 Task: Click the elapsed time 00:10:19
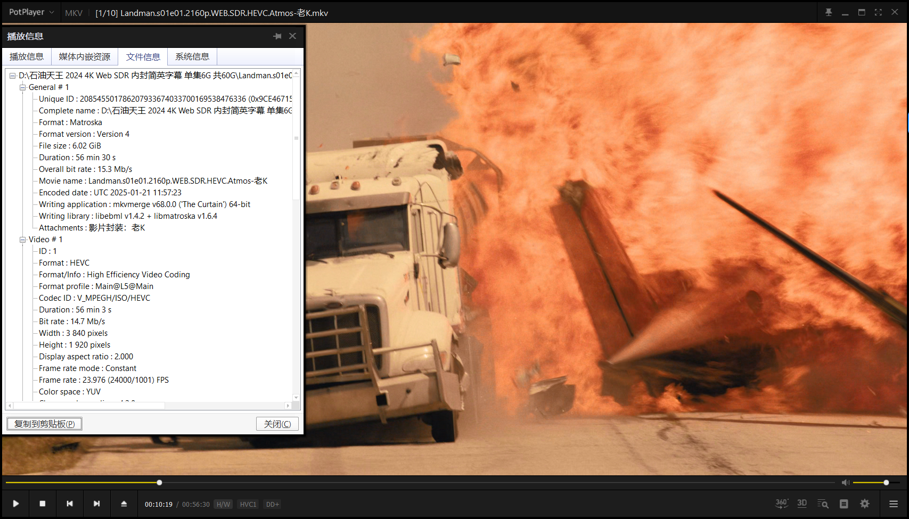159,504
